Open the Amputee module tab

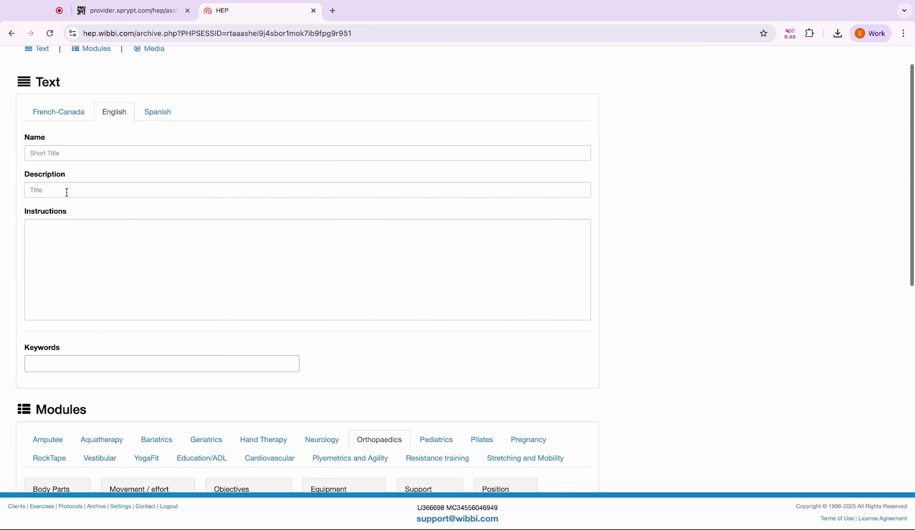pos(47,440)
